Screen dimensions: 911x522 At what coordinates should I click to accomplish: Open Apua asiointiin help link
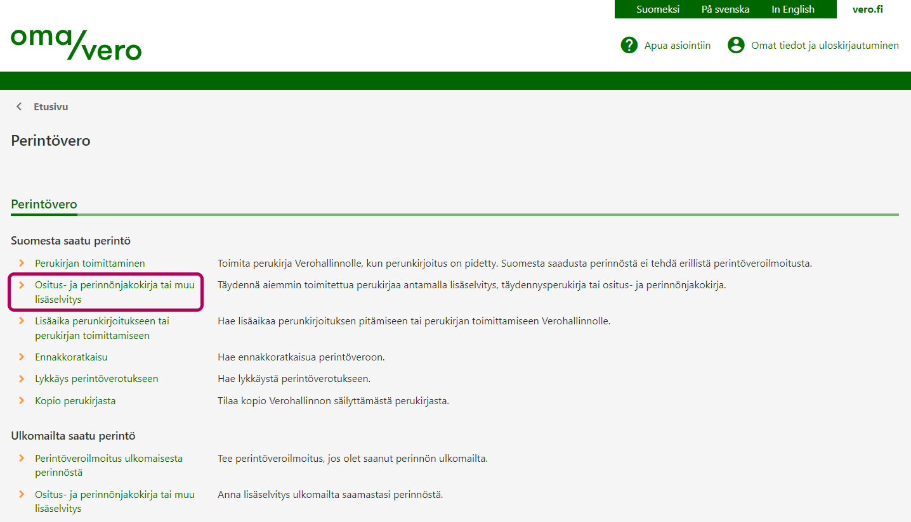pos(677,46)
